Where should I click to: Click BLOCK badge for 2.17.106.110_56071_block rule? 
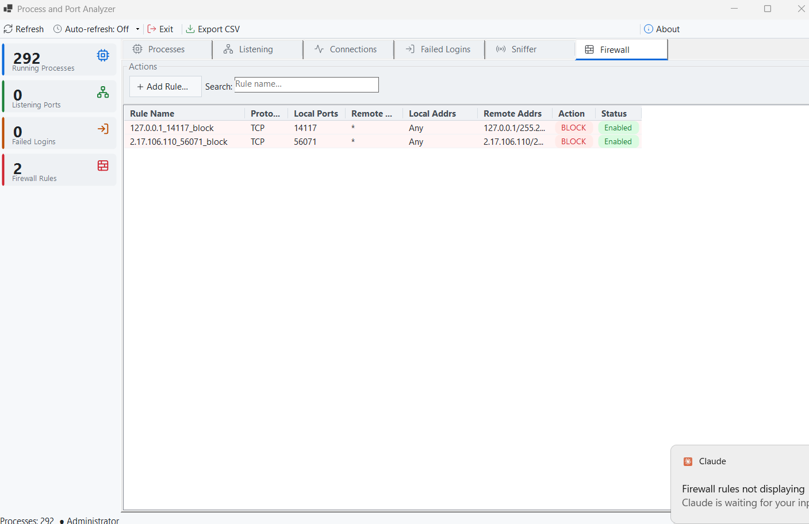pyautogui.click(x=574, y=141)
